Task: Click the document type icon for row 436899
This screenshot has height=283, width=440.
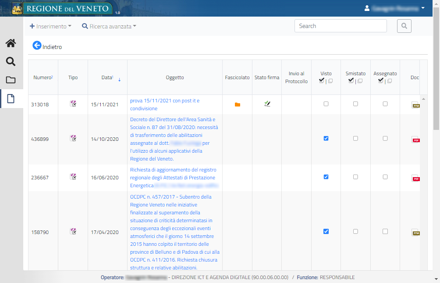Action: 73,138
